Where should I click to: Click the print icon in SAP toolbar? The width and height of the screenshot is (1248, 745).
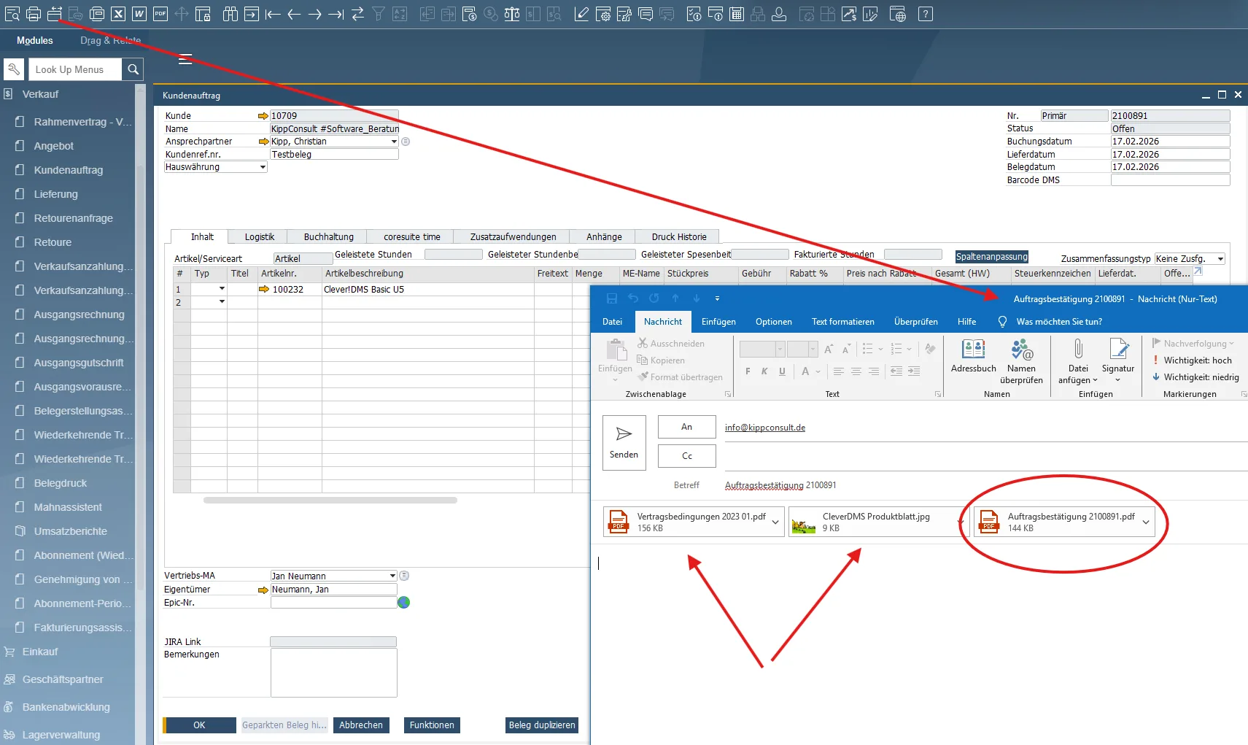34,14
